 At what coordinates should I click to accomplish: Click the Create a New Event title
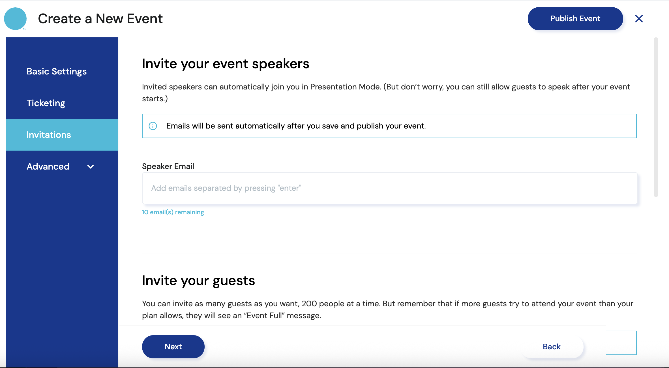point(100,19)
